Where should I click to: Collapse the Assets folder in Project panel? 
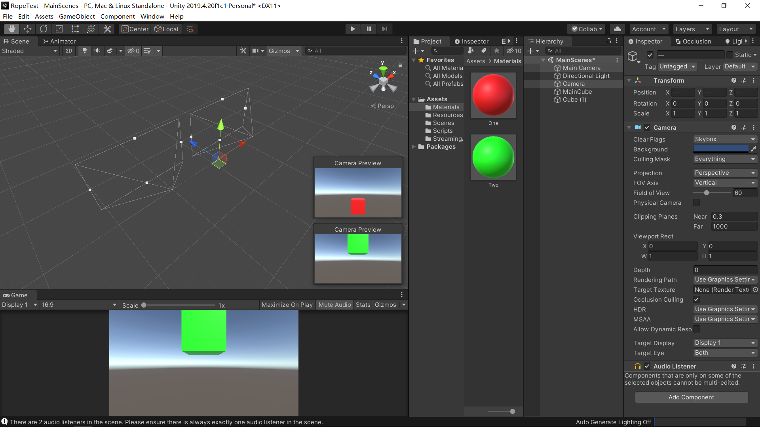[414, 99]
